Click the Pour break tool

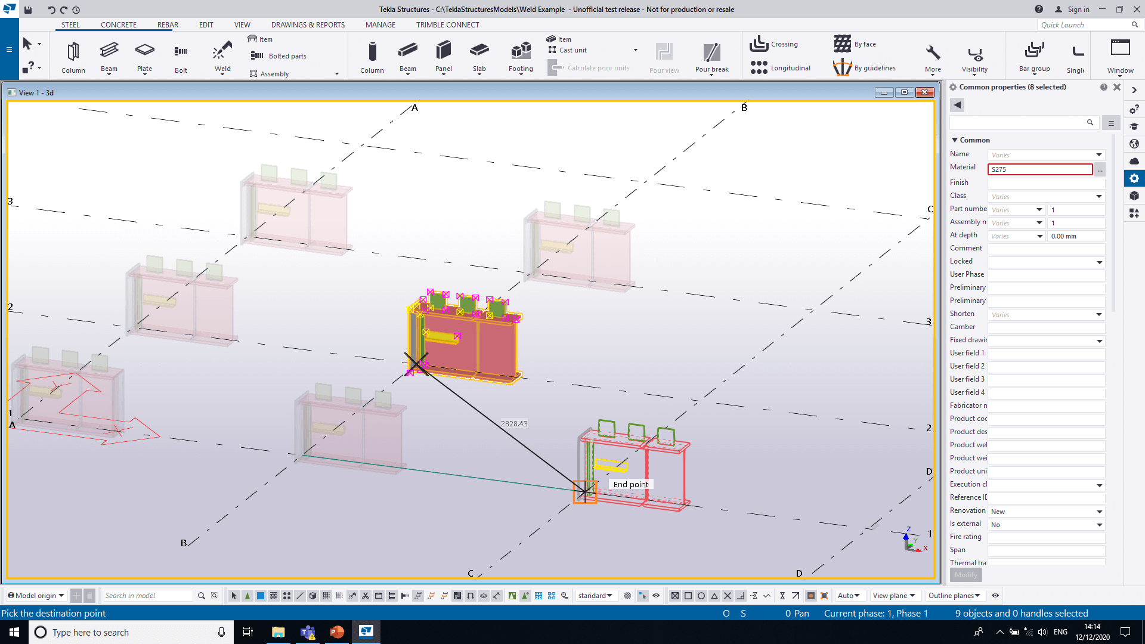click(712, 57)
